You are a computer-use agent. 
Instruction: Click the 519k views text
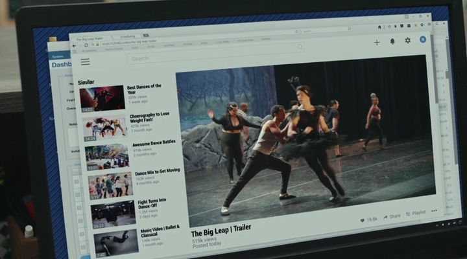click(204, 240)
